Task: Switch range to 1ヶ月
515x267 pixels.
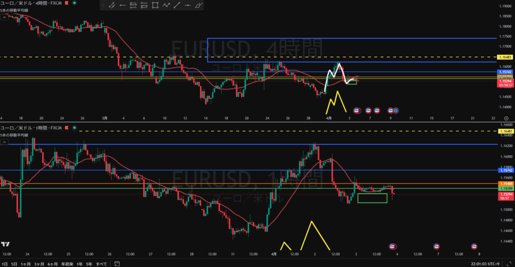Action: click(26, 263)
